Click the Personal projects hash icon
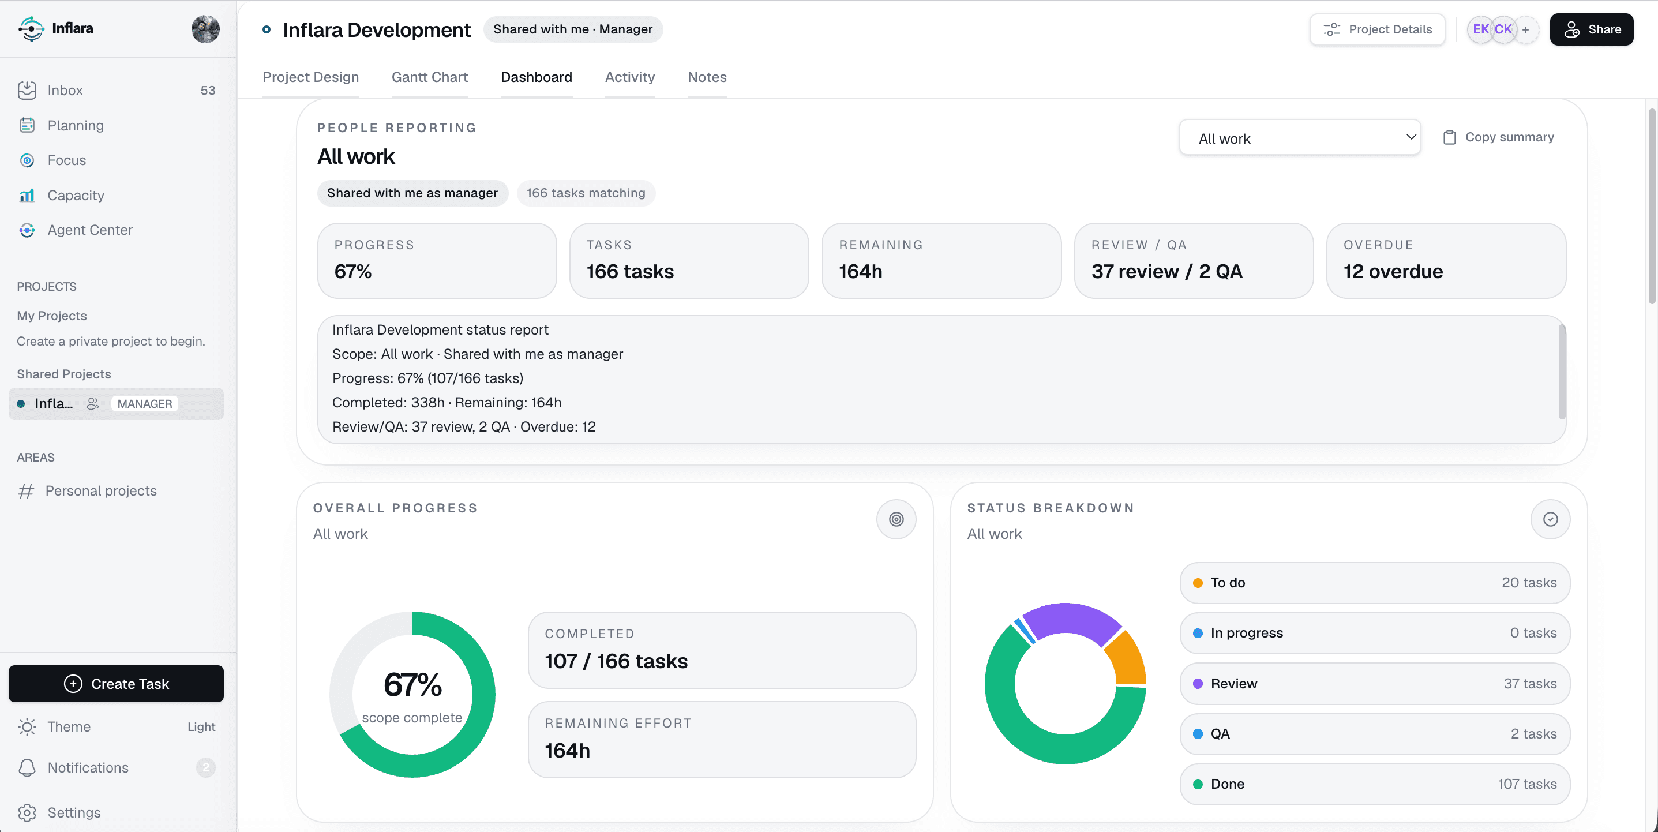 [26, 490]
